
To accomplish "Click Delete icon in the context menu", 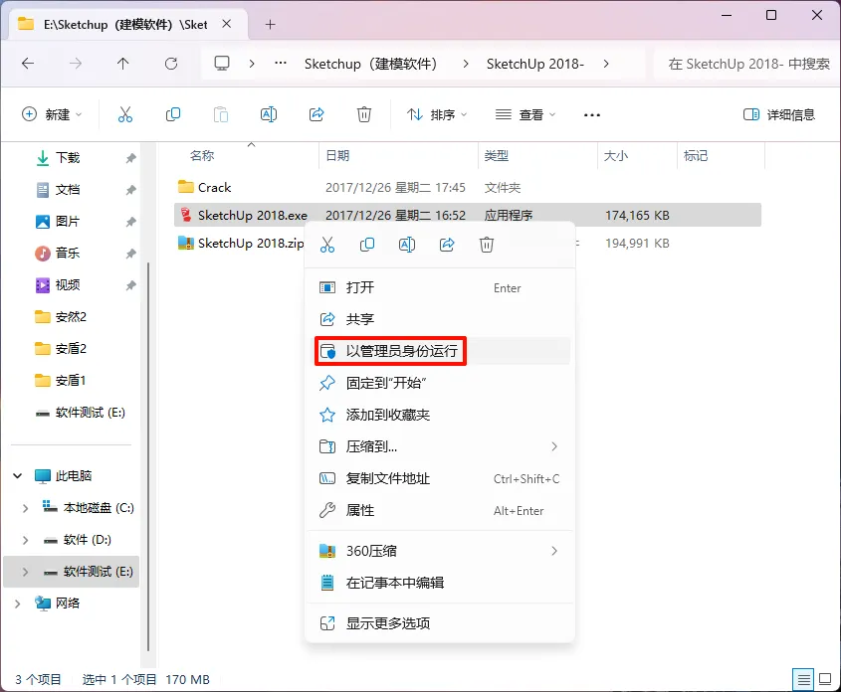I will pyautogui.click(x=487, y=245).
